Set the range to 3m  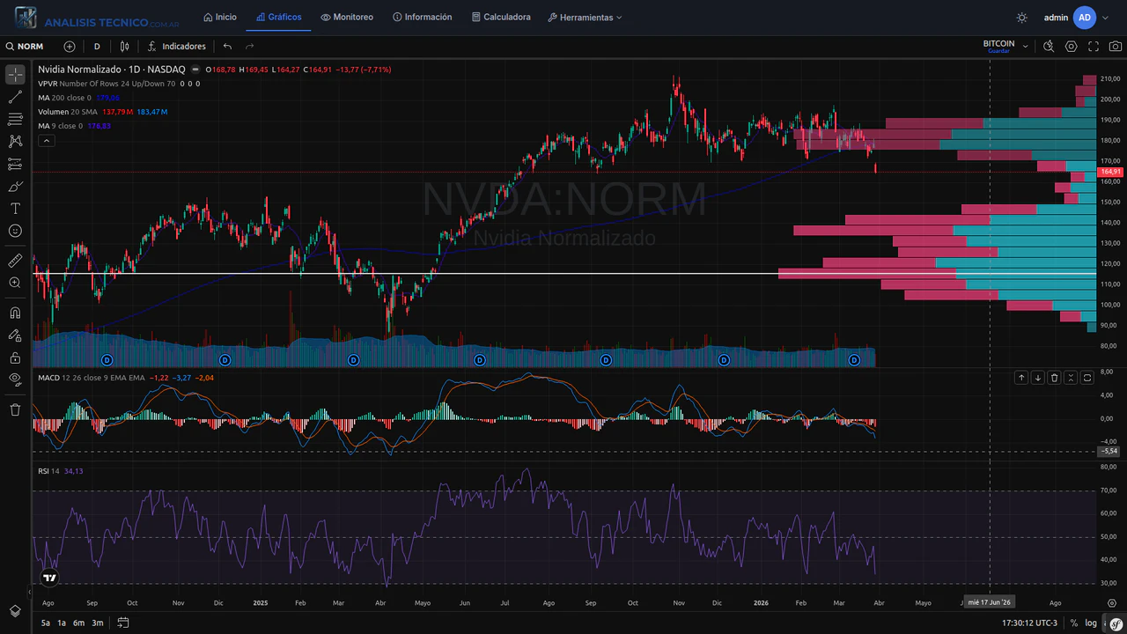(x=98, y=623)
